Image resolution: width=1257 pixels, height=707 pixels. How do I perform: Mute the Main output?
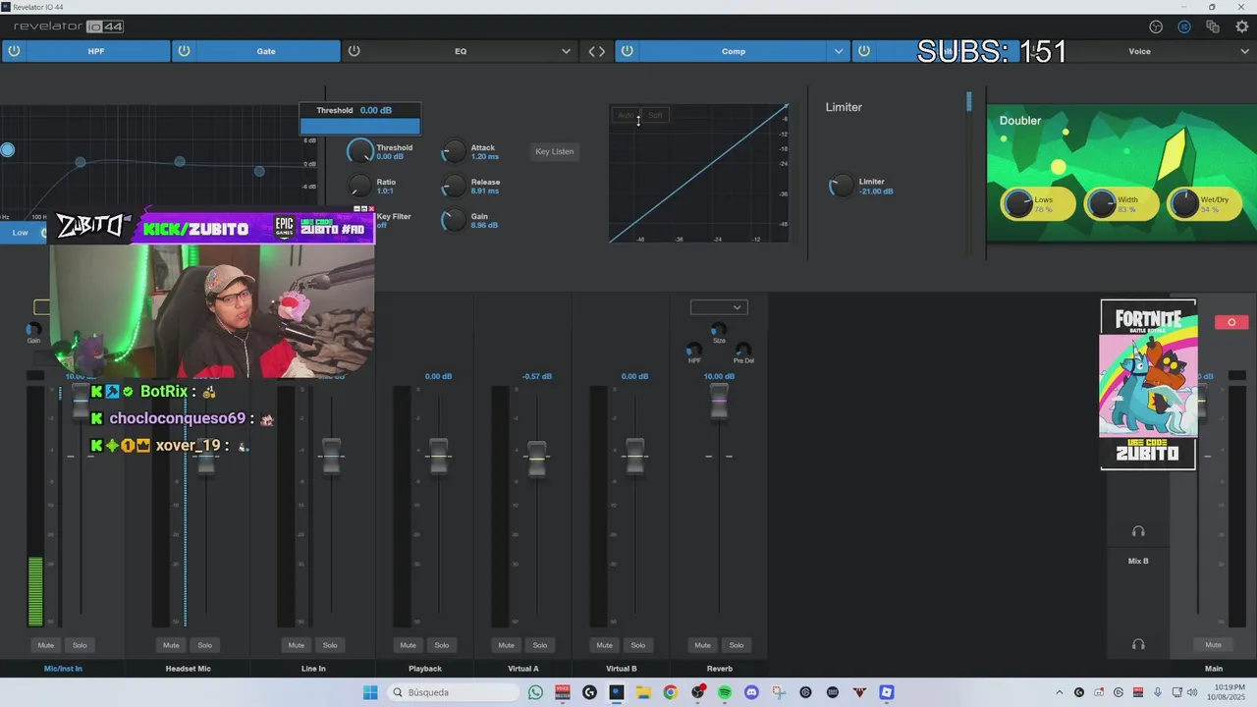(1214, 645)
